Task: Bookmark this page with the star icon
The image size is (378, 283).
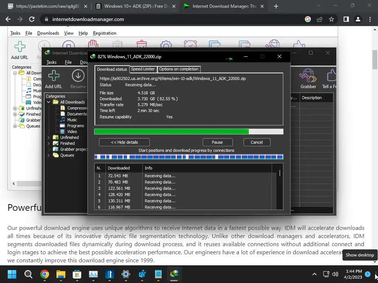Action: (x=331, y=19)
